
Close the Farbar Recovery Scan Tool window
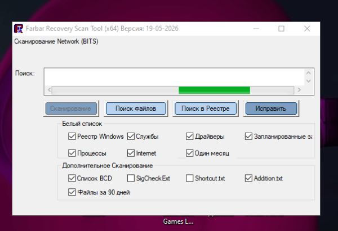pyautogui.click(x=307, y=29)
